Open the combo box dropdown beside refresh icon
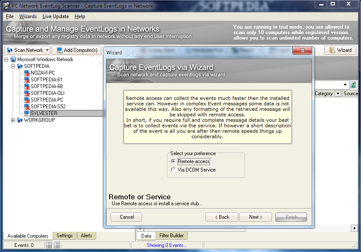Screen dimensions: 361x252 click(x=345, y=85)
